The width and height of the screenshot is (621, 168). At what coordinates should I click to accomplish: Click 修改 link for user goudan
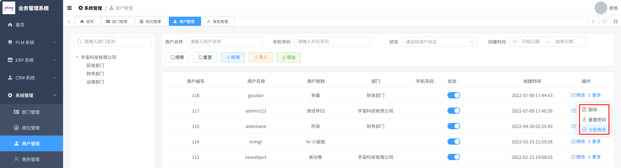click(578, 95)
